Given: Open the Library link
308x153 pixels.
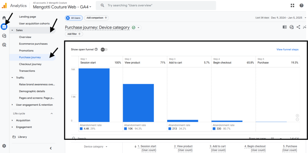Looking at the screenshot, I should click(x=22, y=137).
